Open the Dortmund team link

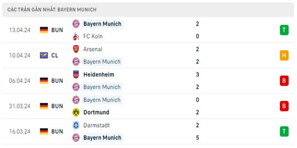(x=96, y=112)
